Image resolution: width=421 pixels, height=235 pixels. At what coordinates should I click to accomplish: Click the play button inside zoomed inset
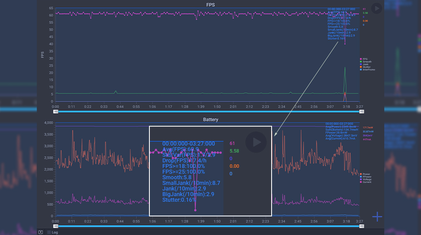pyautogui.click(x=257, y=142)
